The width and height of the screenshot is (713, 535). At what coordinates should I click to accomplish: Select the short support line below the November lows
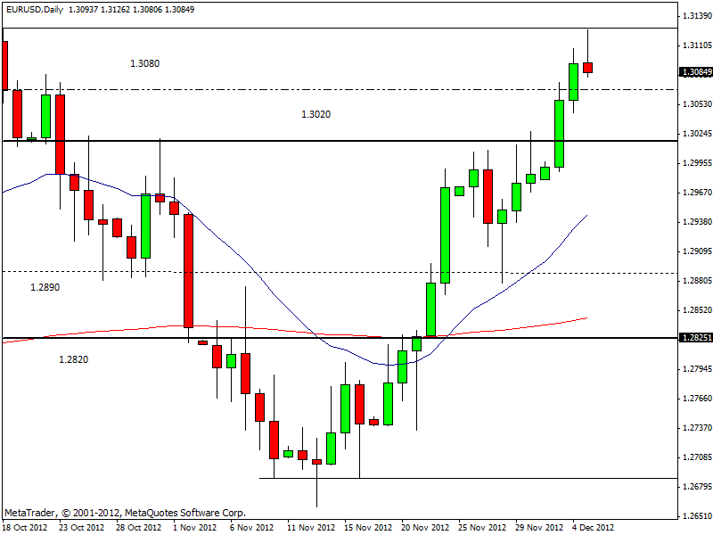point(446,478)
